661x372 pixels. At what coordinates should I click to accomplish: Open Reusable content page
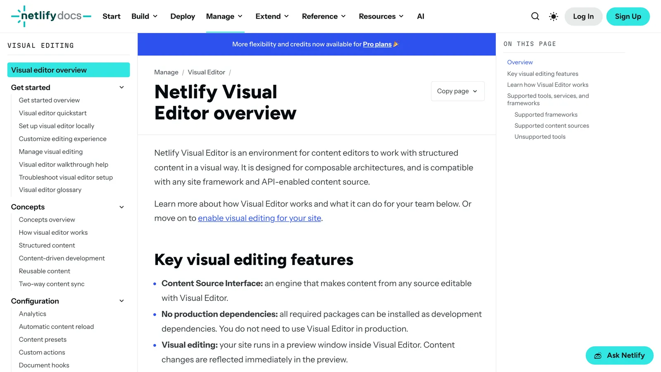45,271
